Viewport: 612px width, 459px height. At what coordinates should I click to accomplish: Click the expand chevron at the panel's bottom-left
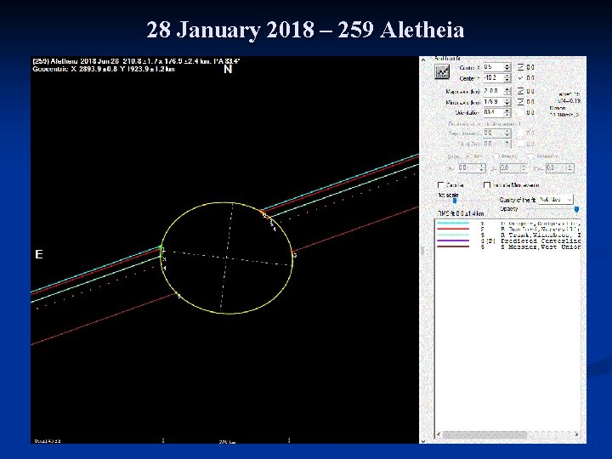423,440
